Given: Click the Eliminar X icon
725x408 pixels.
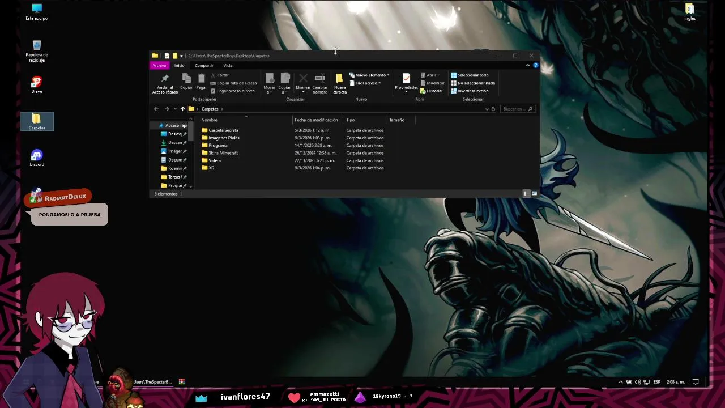Looking at the screenshot, I should pos(303,78).
